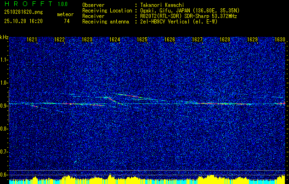Select the file name 2510281620.png
The image size is (289, 184).
23,12
